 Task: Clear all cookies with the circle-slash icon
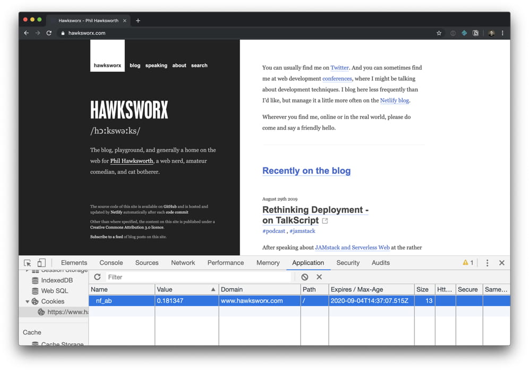tap(304, 277)
